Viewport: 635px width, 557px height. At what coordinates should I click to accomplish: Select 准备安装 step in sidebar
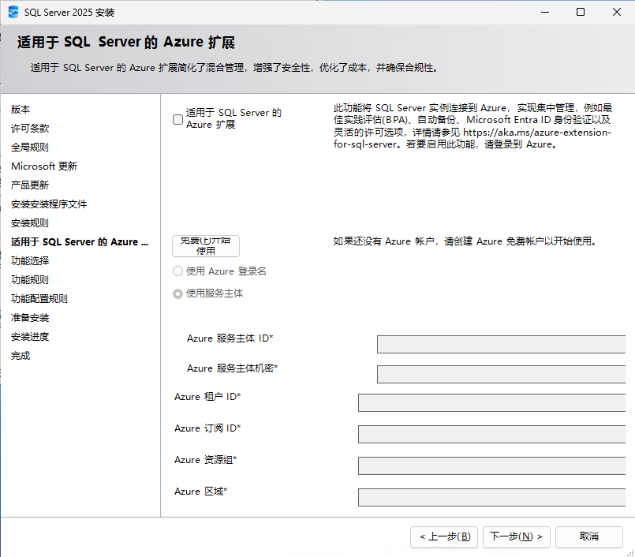[x=30, y=318]
